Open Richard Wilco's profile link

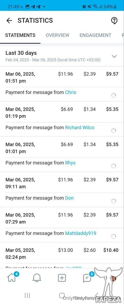(x=80, y=128)
